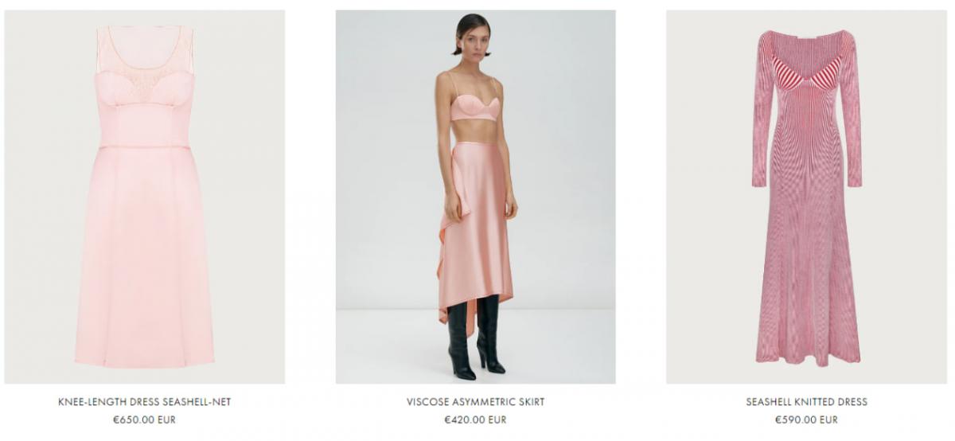Select the Seashell Knitted Dress title link
Viewport: 955px width, 441px height.
(806, 402)
